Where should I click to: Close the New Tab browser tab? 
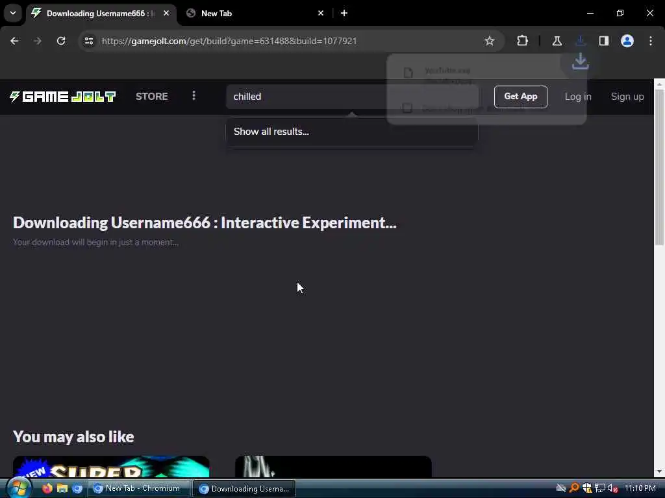pyautogui.click(x=321, y=13)
